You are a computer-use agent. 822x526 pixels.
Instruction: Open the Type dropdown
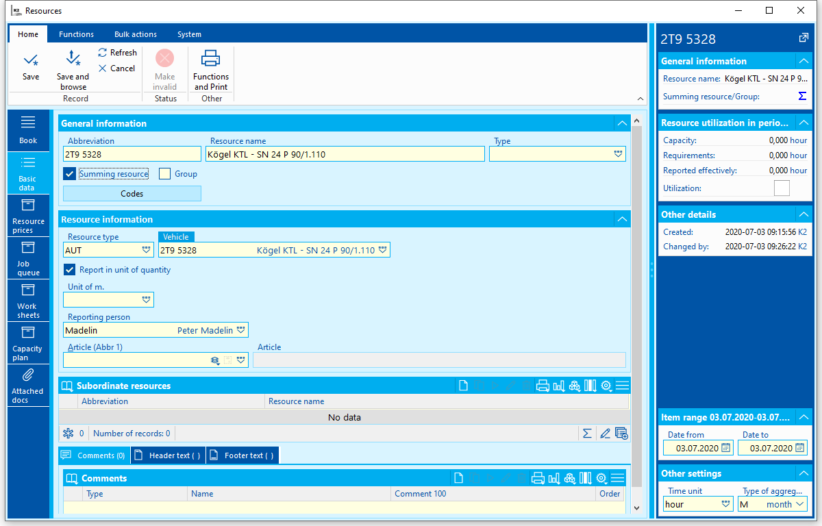pos(619,154)
